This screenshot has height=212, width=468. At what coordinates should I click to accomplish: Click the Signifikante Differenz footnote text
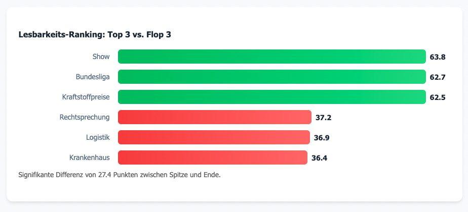point(120,175)
